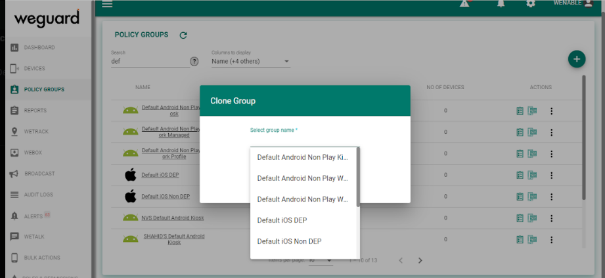Click clipboard icon in SHAHID'S Default Android Kiosk row

pos(520,239)
